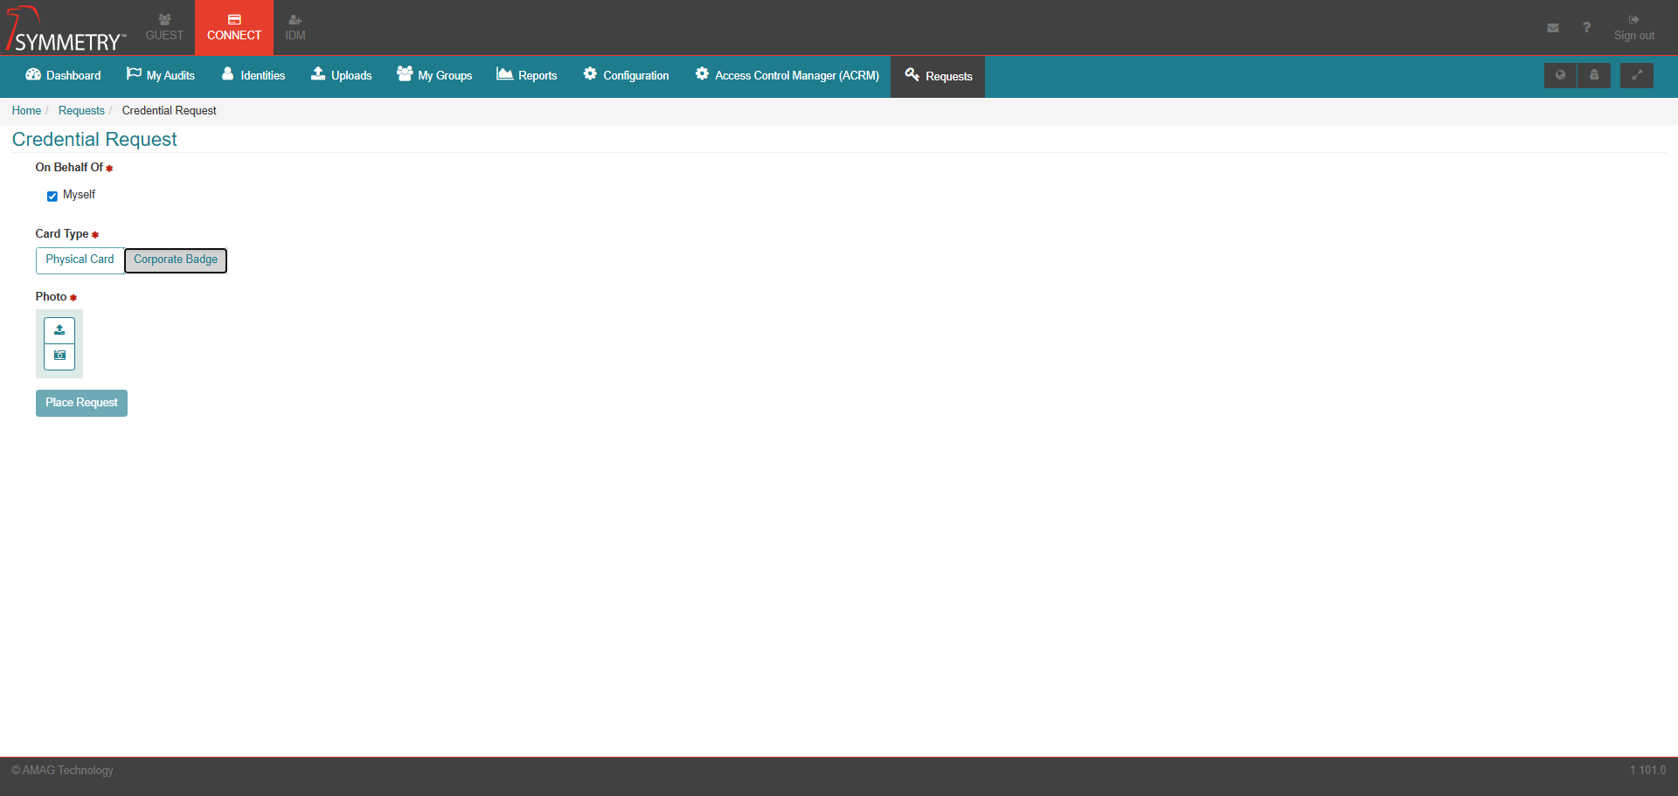Image resolution: width=1678 pixels, height=796 pixels.
Task: Open Access Control Manager (ACRM)
Action: 786,76
